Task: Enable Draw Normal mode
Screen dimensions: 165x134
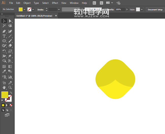Action: tap(3, 110)
